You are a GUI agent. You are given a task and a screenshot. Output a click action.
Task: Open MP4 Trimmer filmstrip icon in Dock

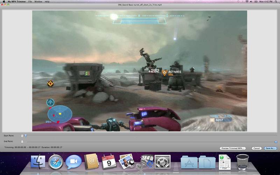pos(145,162)
